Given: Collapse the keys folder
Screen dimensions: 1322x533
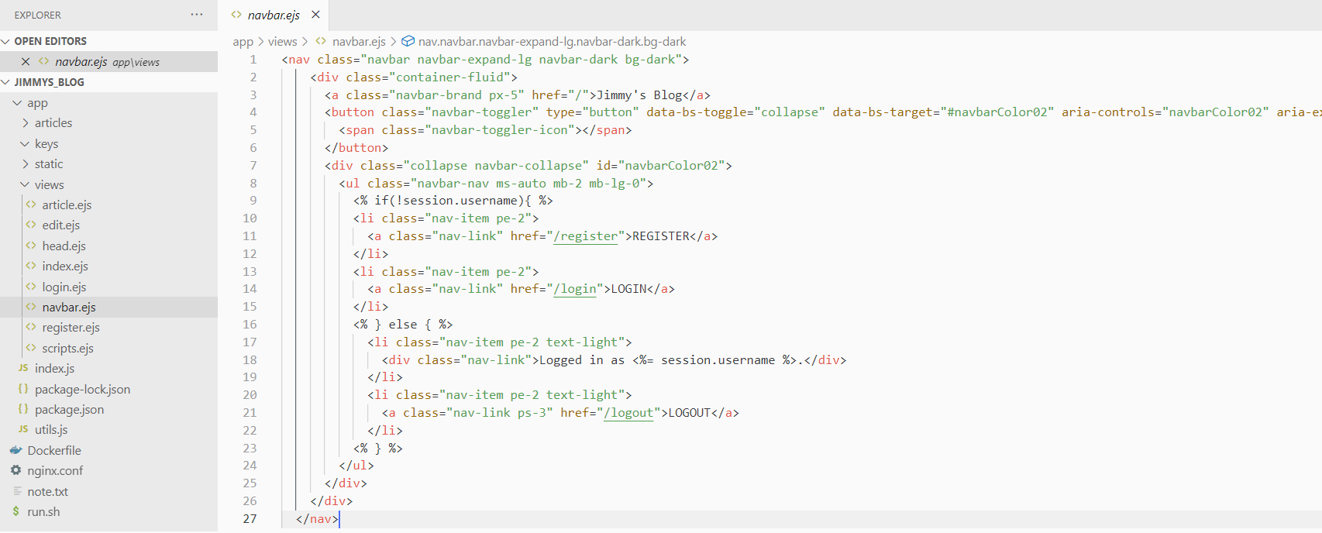Looking at the screenshot, I should tap(26, 143).
